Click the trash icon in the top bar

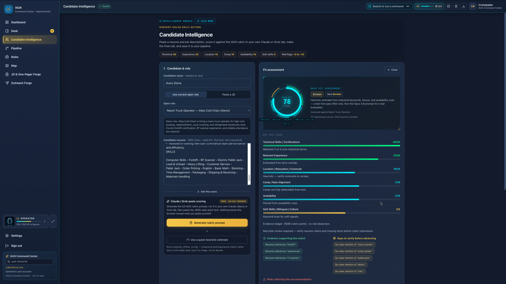456,6
